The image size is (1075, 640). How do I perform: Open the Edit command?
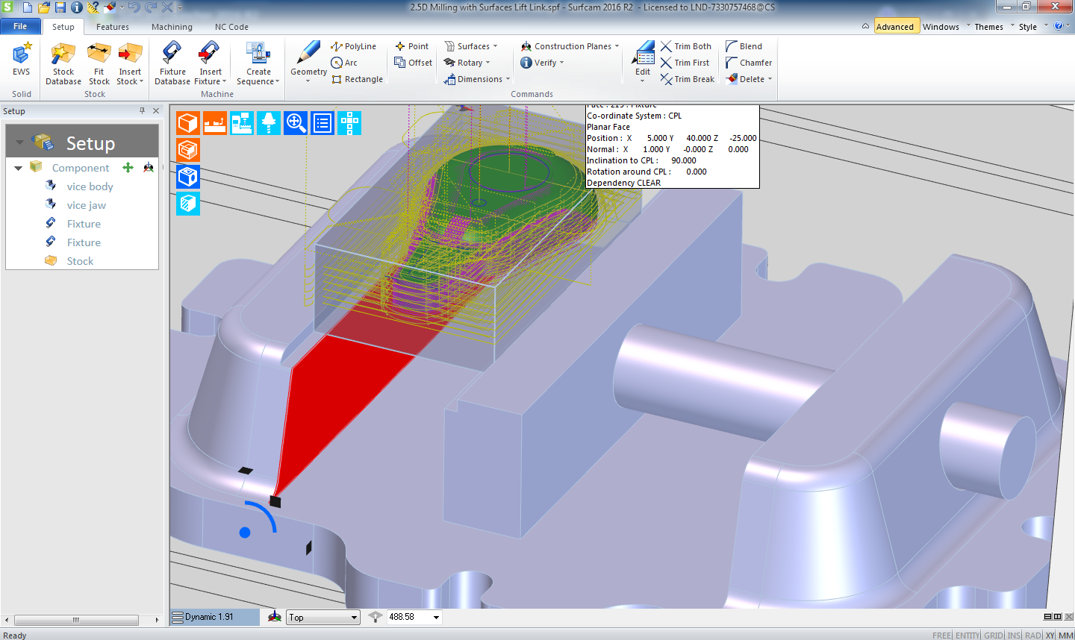pyautogui.click(x=643, y=63)
